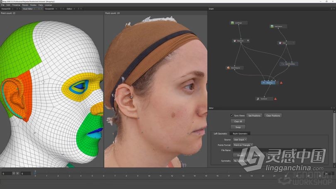Toggle visibility on the Scan node
336x189 pixels.
(293, 43)
